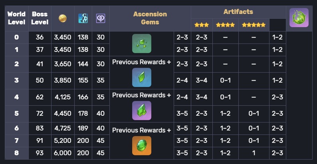Click the purple-background gem chunk icon
This screenshot has height=164, width=317.
pos(142,111)
